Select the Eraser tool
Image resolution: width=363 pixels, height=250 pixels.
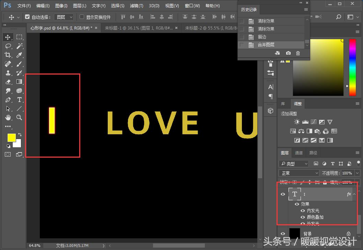tap(8, 82)
